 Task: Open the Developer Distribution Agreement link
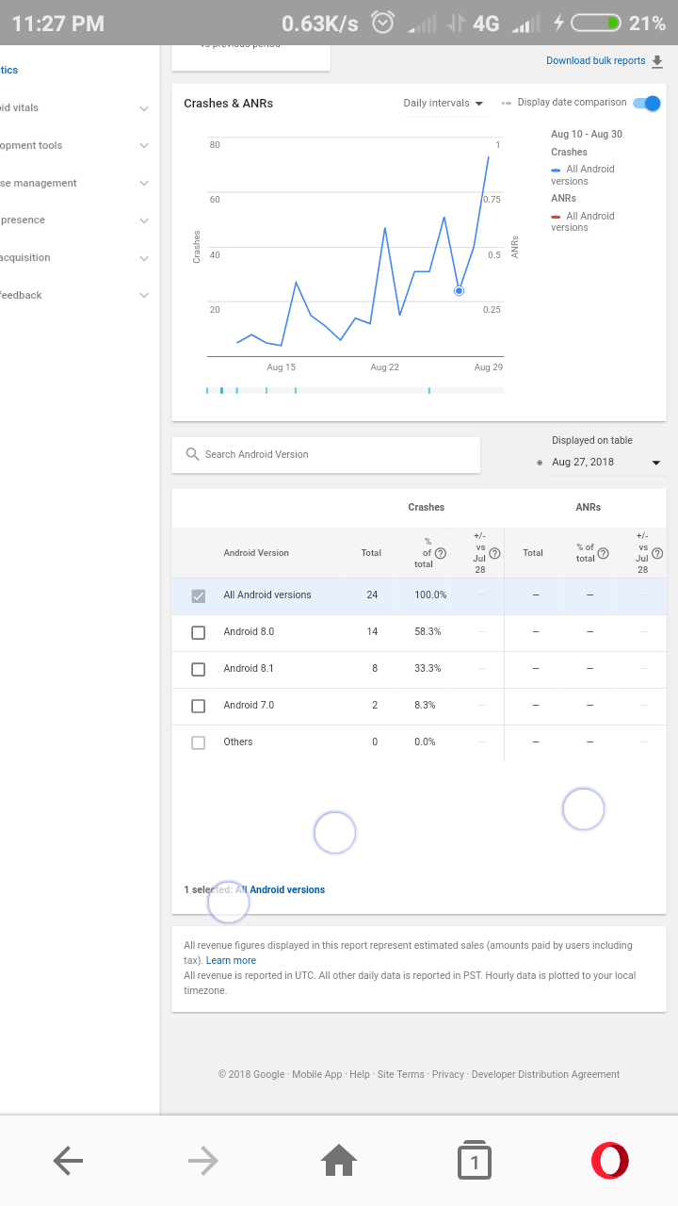tap(545, 1074)
